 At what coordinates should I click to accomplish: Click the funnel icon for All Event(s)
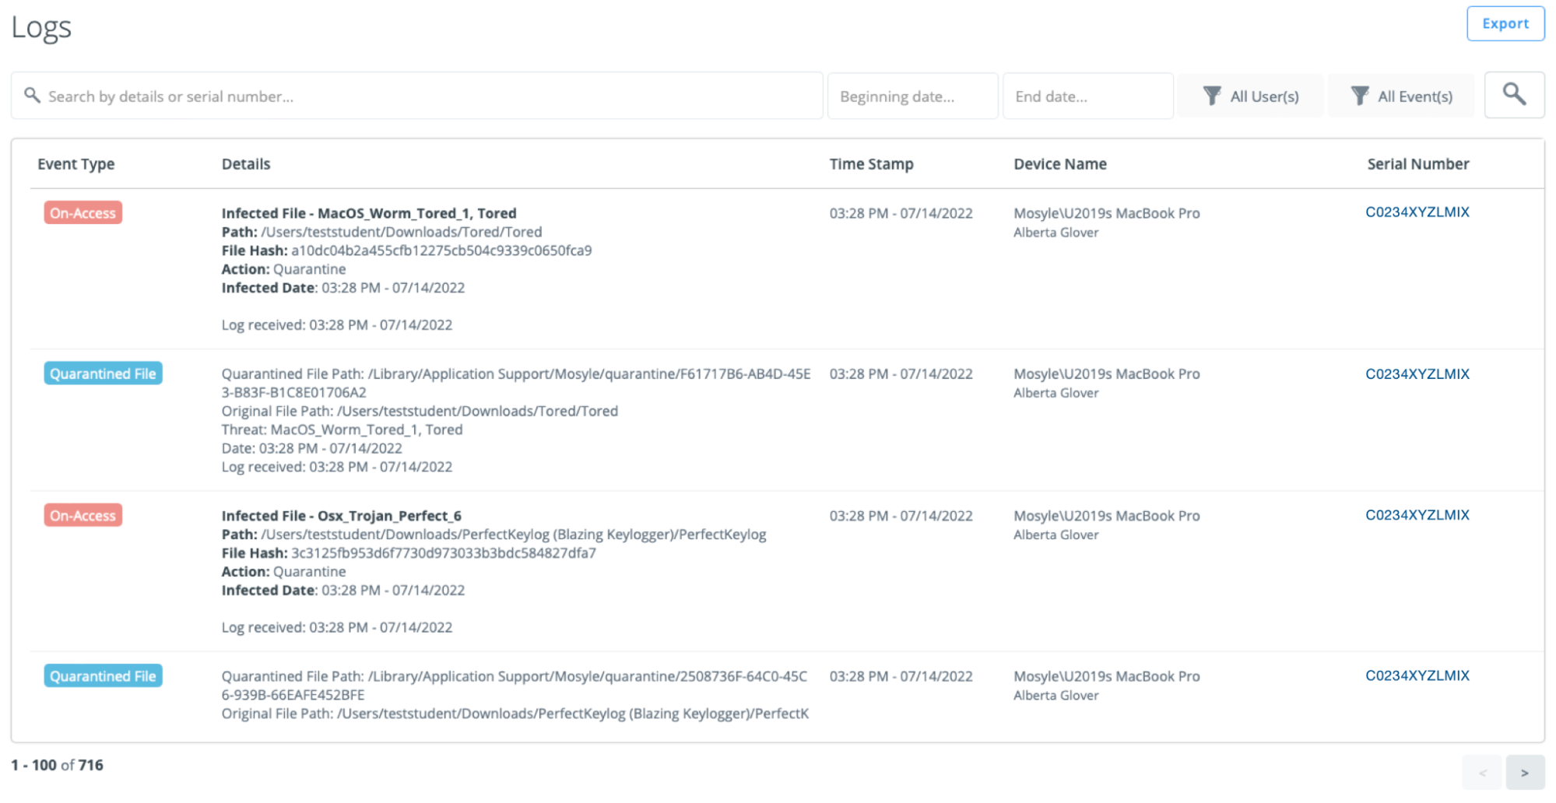pyautogui.click(x=1359, y=96)
